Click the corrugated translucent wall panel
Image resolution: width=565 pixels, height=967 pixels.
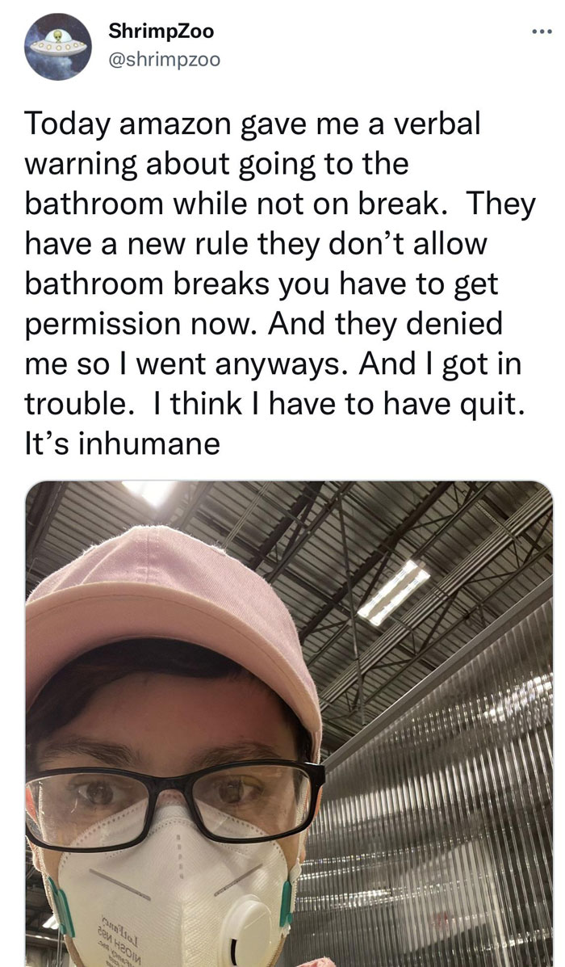click(x=436, y=801)
